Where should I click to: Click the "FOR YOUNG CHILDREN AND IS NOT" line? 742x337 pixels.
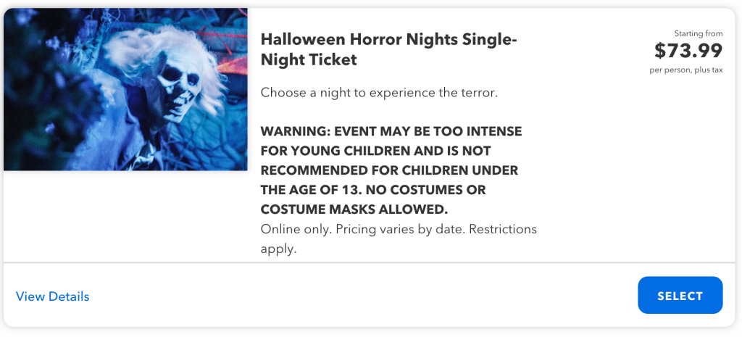[375, 151]
